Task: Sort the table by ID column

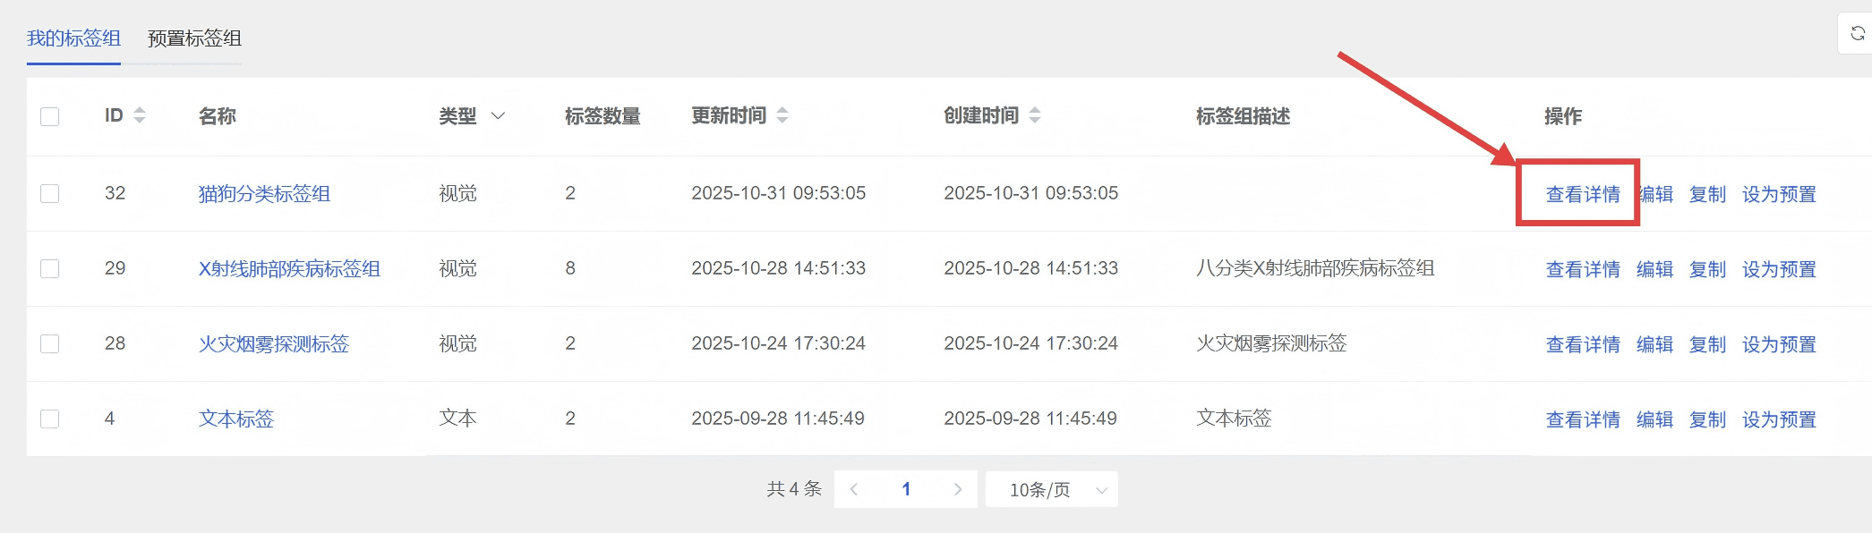Action: pos(139,115)
